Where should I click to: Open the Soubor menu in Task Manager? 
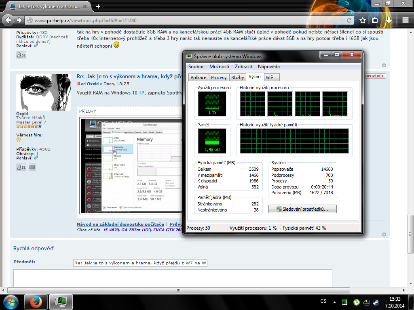(196, 67)
